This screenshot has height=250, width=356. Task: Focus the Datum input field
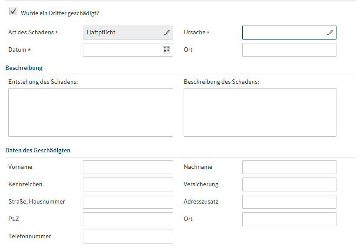click(122, 50)
